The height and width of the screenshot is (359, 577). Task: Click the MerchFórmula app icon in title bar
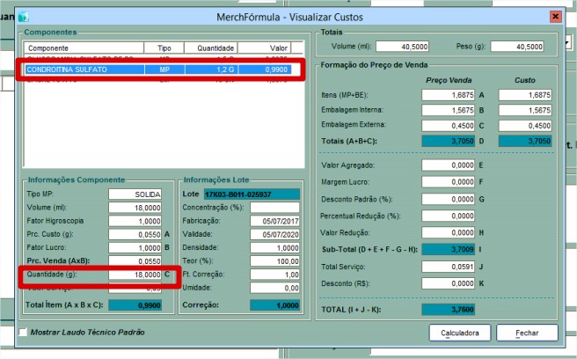point(22,17)
